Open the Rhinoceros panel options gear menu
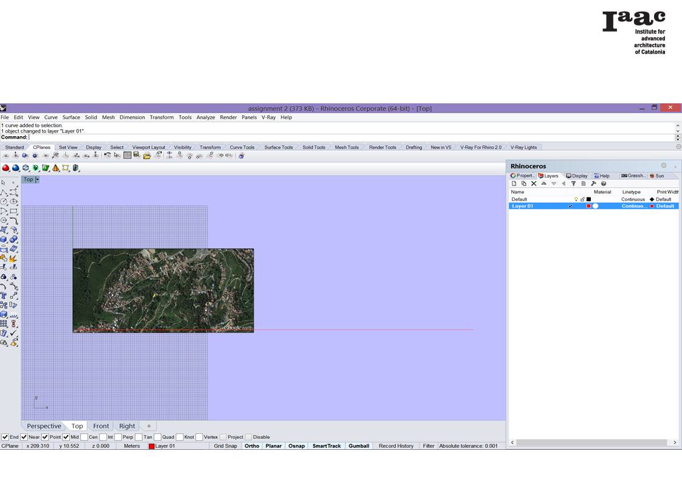Image resolution: width=682 pixels, height=482 pixels. coord(664,166)
